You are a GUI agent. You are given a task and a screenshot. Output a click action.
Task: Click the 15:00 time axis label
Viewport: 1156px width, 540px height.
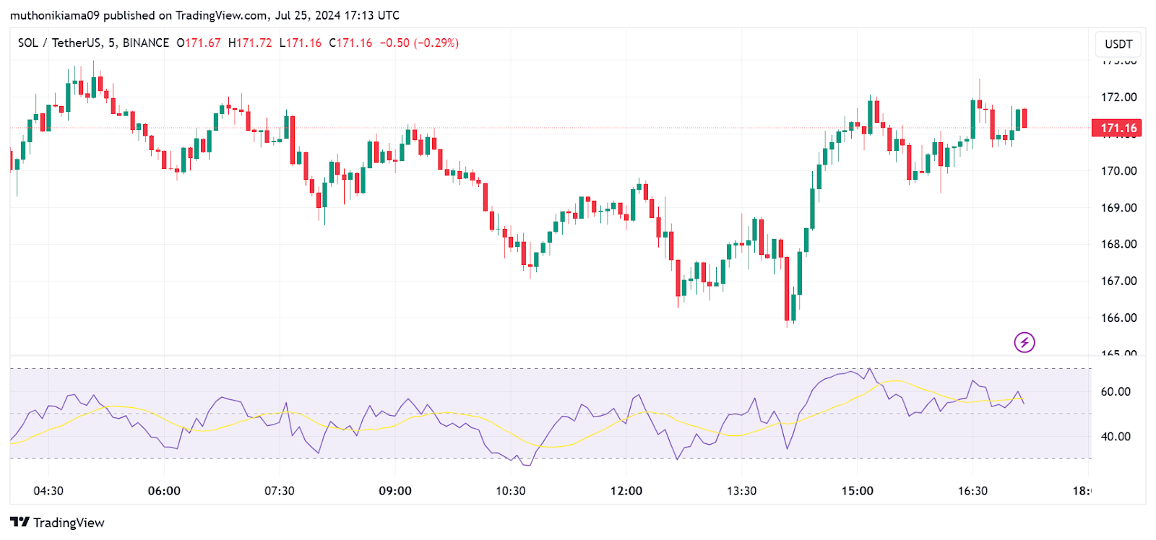(858, 491)
